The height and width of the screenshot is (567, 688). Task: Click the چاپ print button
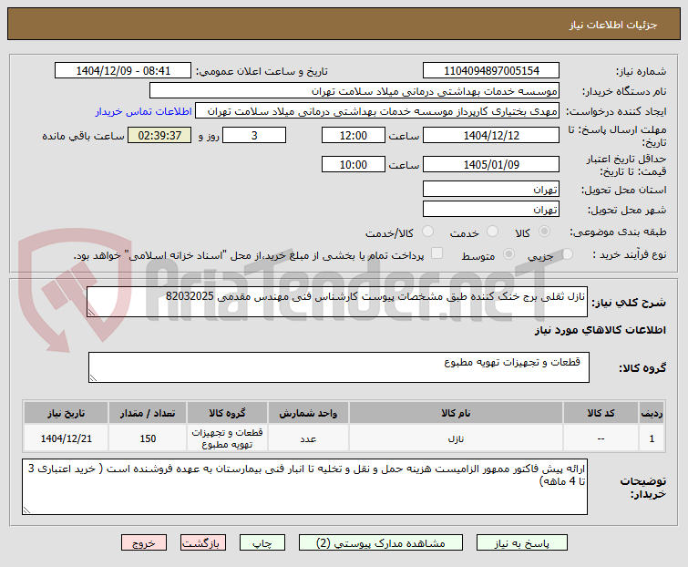point(262,543)
